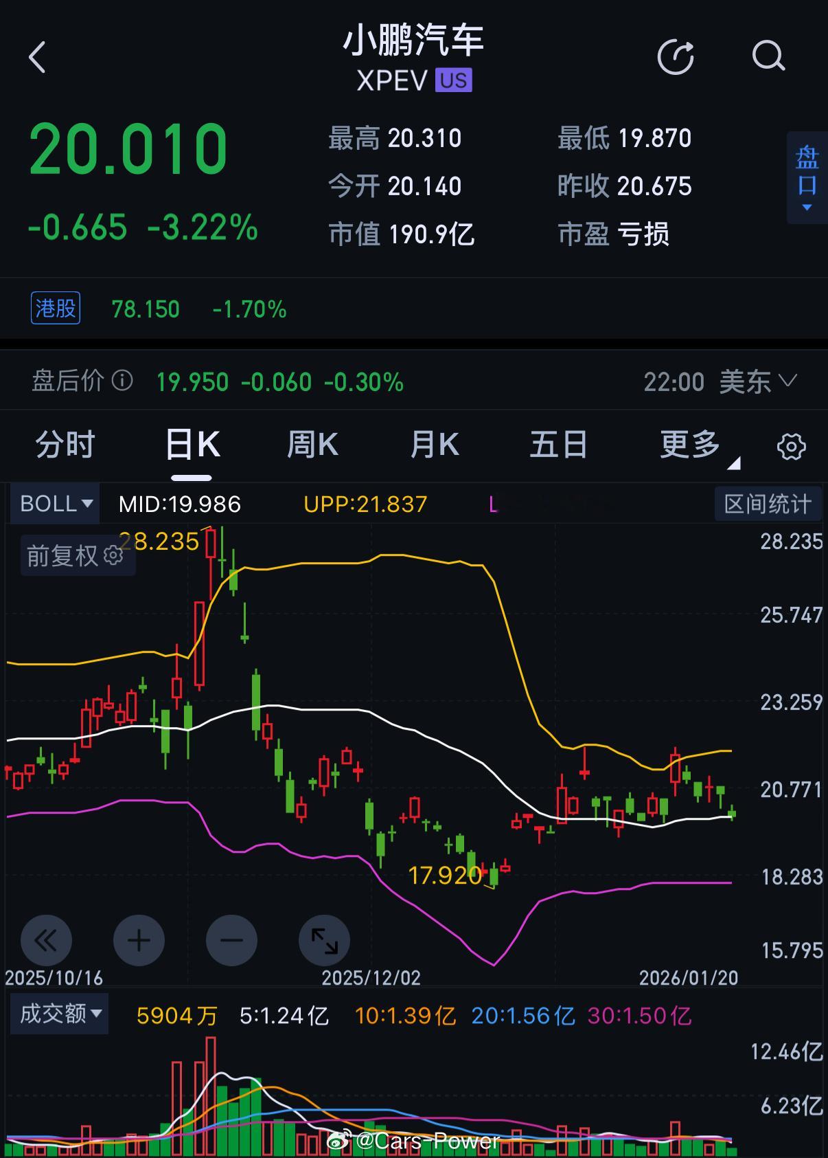Open 前复权 adjustment gear setting
The width and height of the screenshot is (828, 1158).
[113, 555]
